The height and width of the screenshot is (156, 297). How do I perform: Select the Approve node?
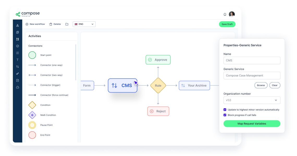(x=158, y=60)
